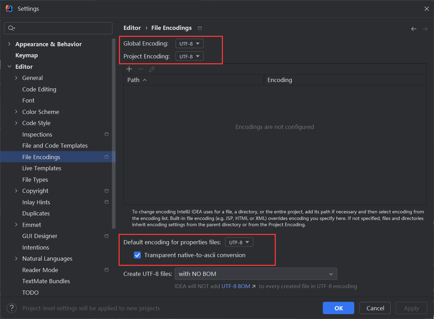
Task: Open Default encoding for properties files dropdown
Action: (x=239, y=242)
